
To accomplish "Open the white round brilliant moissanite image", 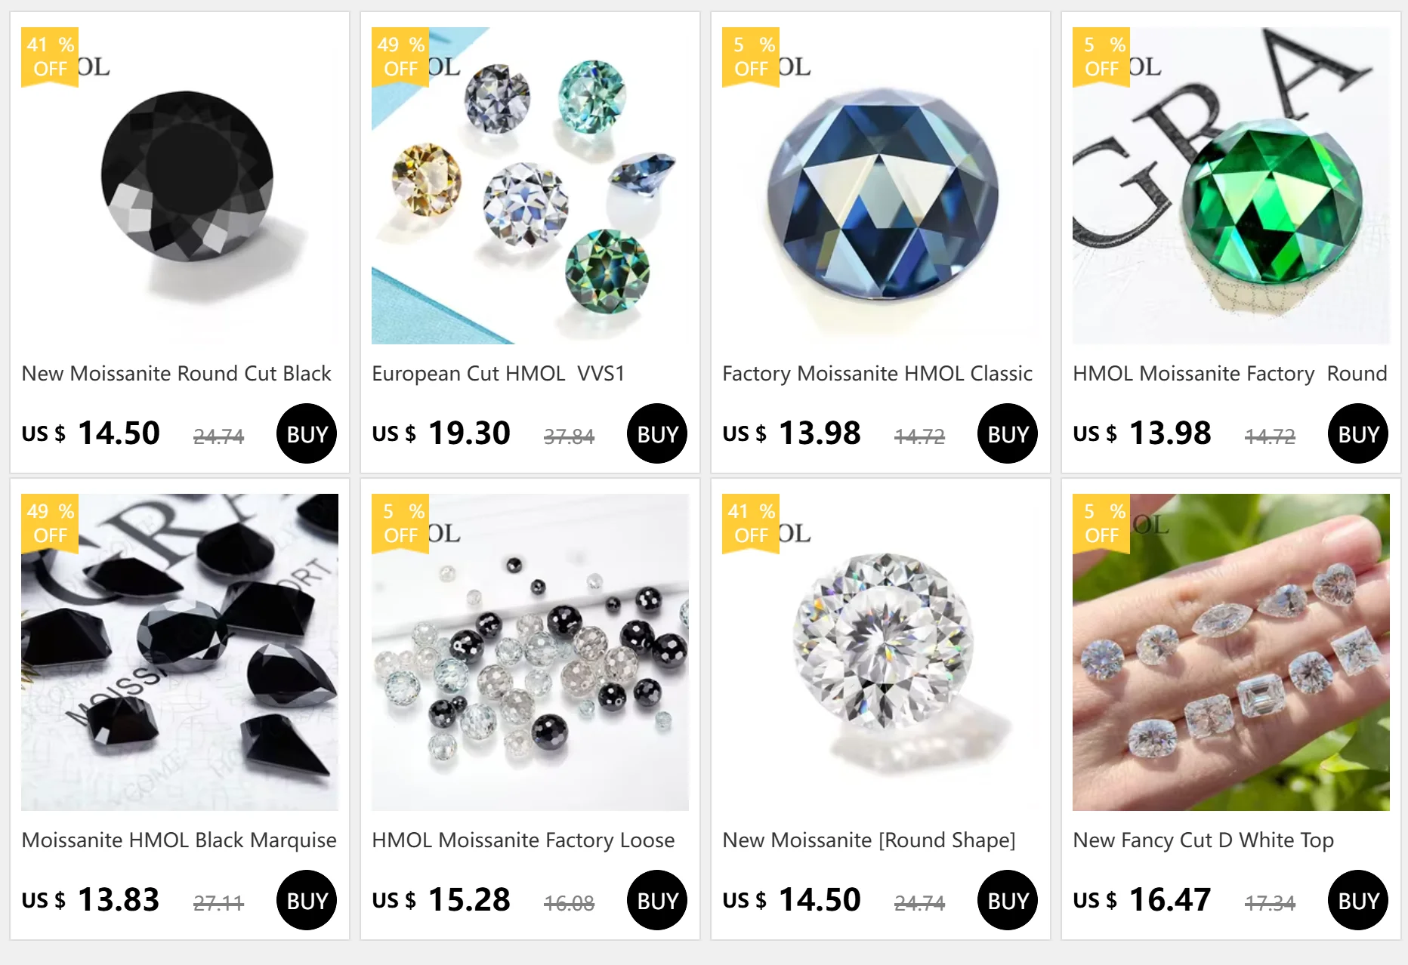I will point(881,652).
